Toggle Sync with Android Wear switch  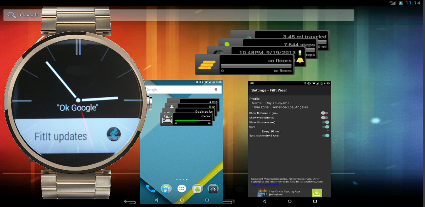point(325,135)
